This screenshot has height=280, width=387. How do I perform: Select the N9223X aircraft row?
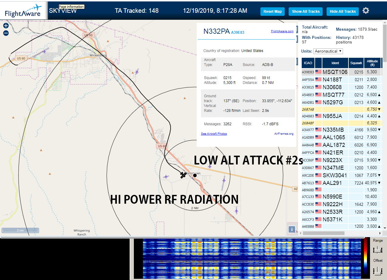click(x=341, y=160)
